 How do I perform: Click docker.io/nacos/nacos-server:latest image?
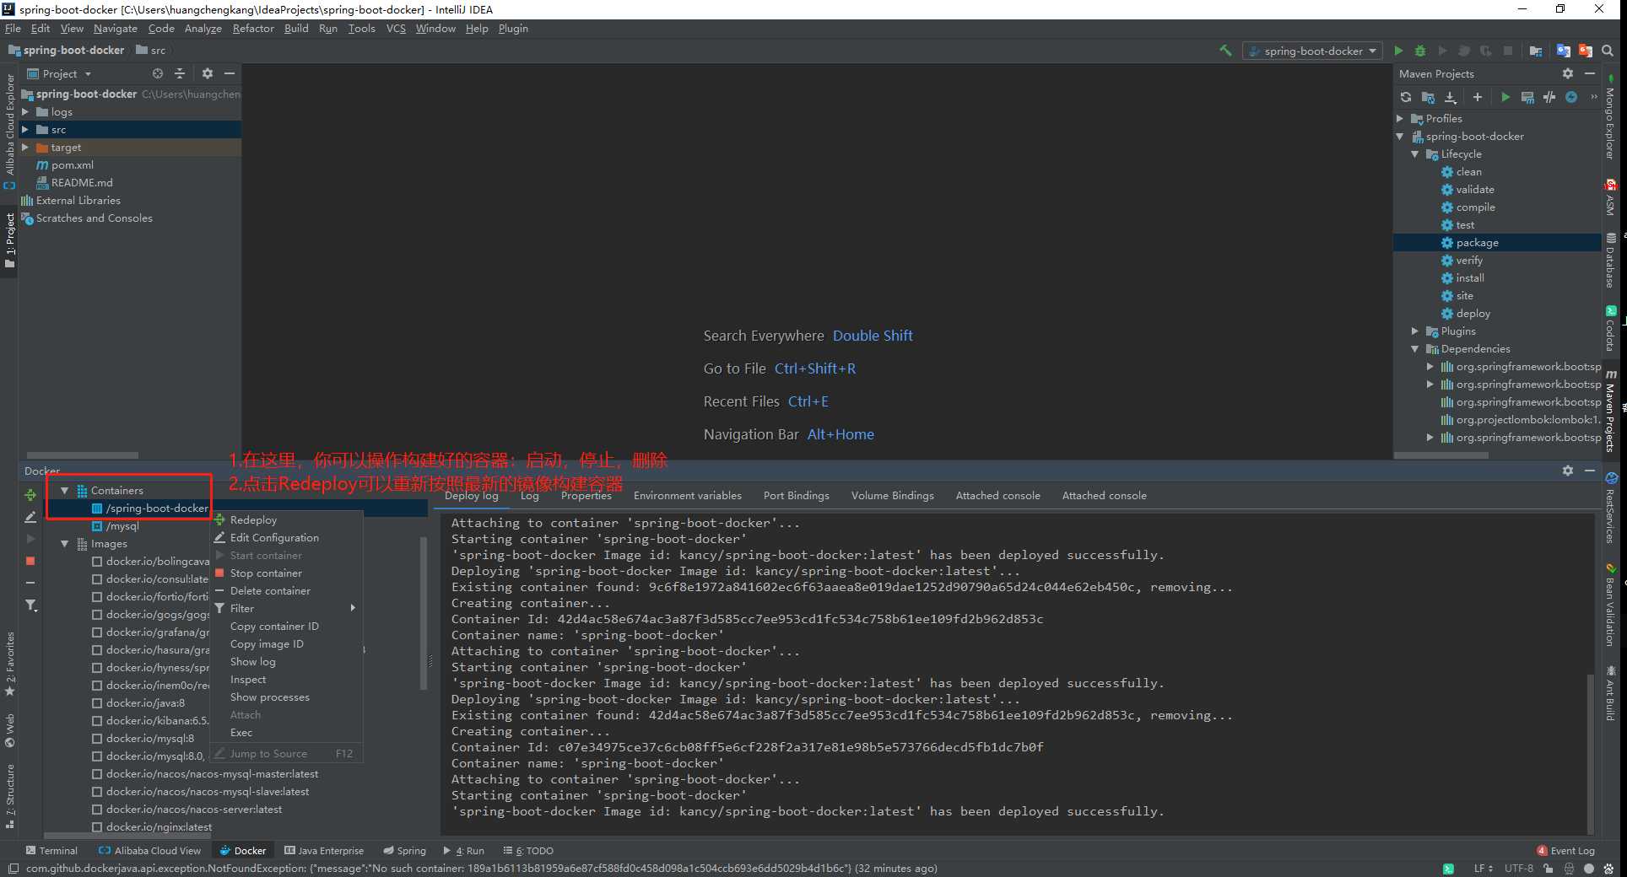194,810
